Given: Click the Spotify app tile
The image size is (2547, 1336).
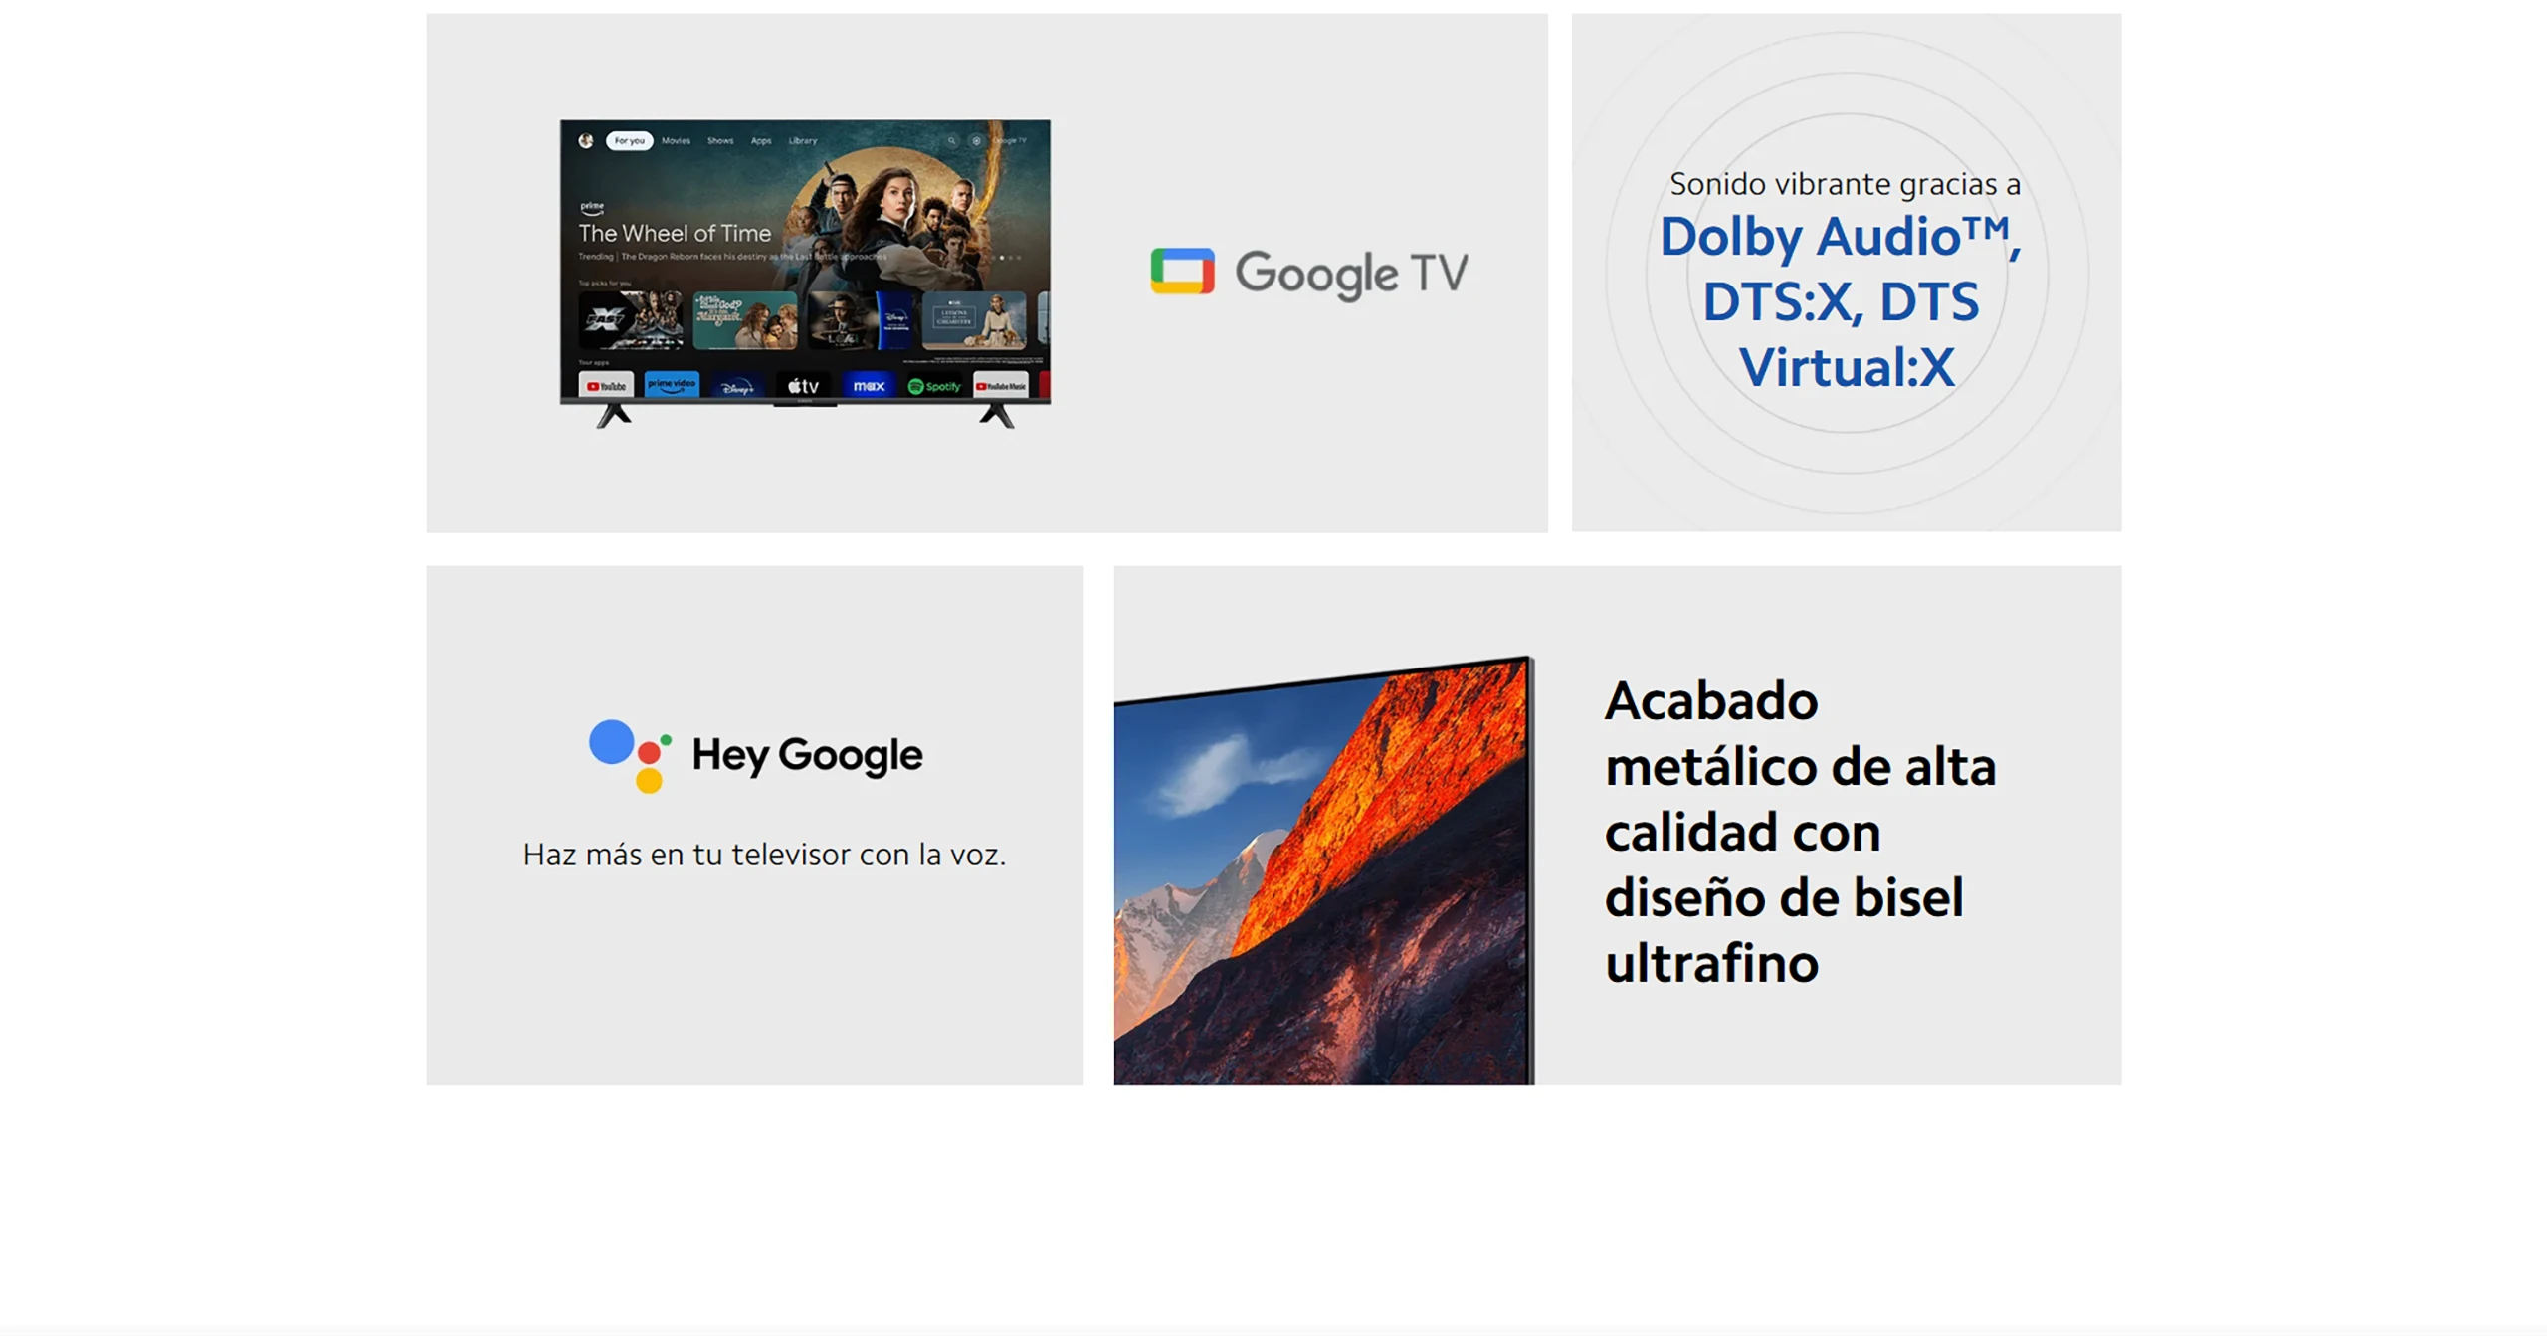Looking at the screenshot, I should (934, 385).
